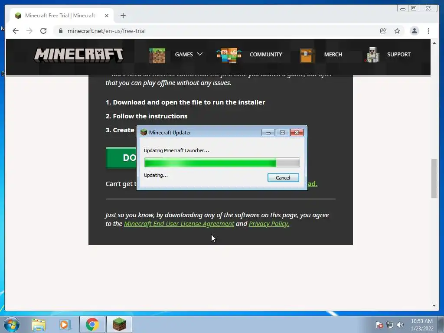
Task: Close the Minecraft Updater dialog
Action: (297, 133)
